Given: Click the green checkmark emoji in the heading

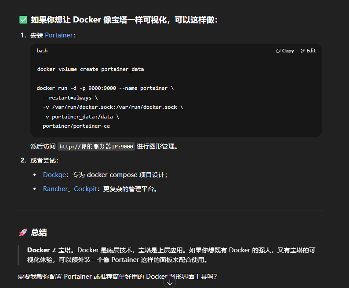Looking at the screenshot, I should [x=23, y=20].
